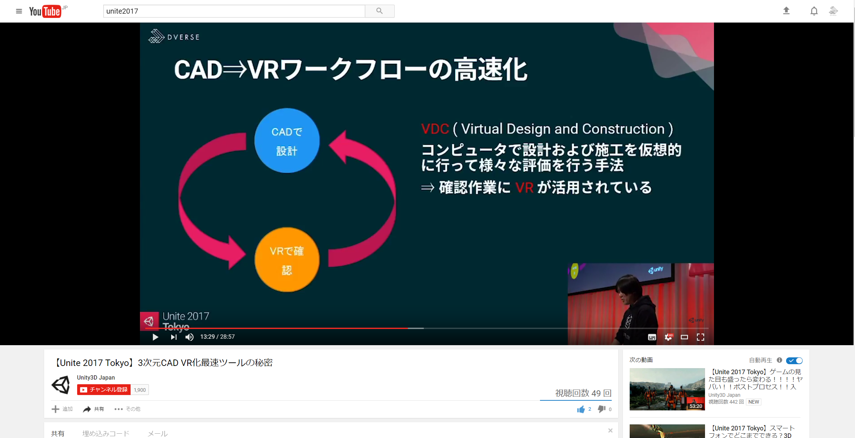The height and width of the screenshot is (438, 855).
Task: Switch to the 埋め込みコード tab
Action: pyautogui.click(x=105, y=433)
